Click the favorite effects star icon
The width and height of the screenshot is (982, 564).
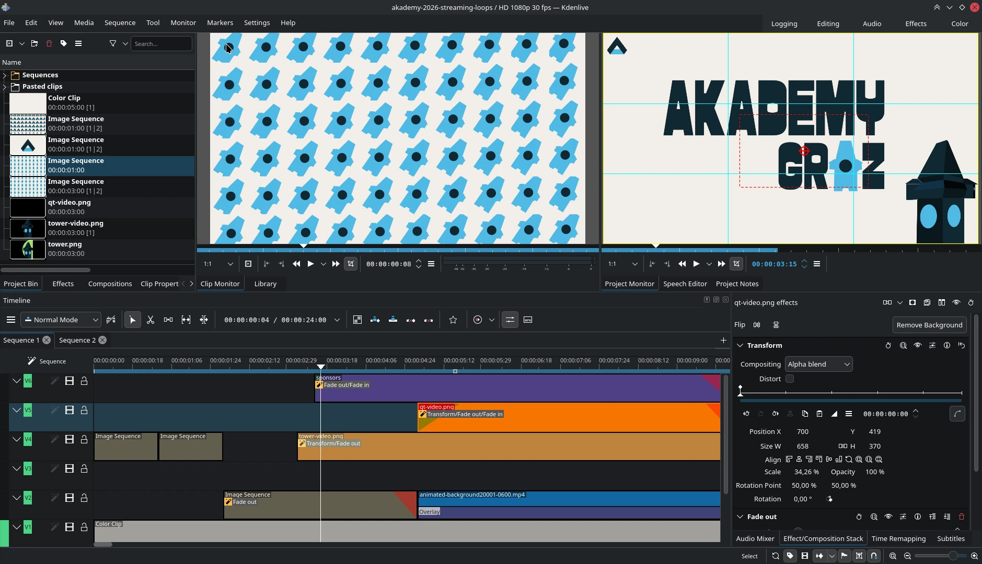453,320
